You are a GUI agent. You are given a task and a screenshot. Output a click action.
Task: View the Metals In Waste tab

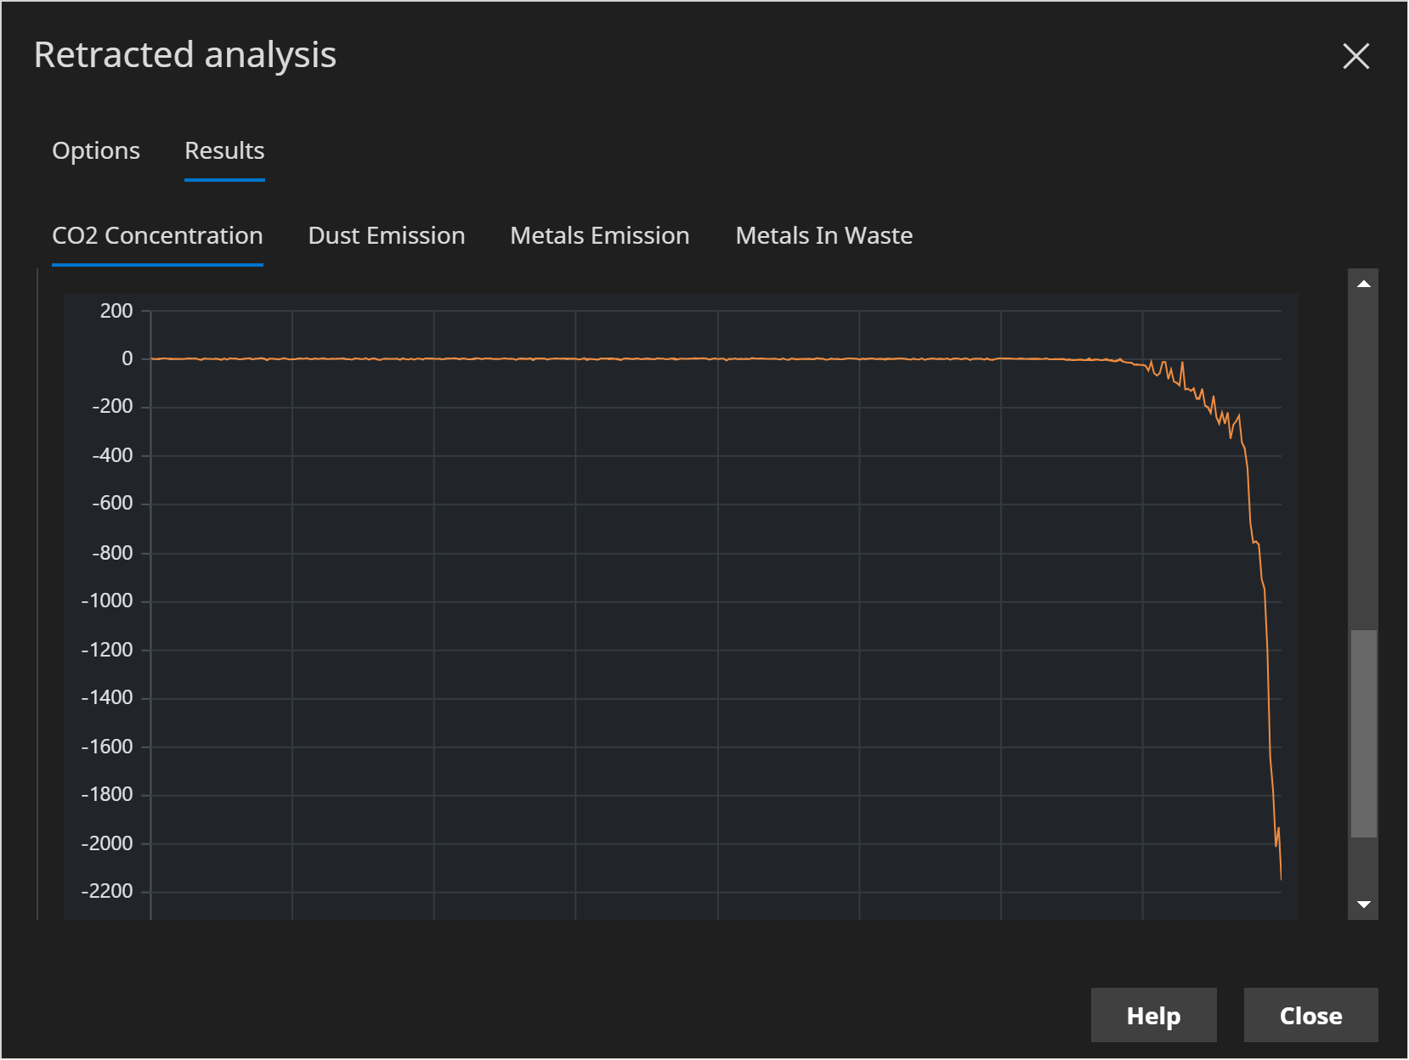point(823,235)
